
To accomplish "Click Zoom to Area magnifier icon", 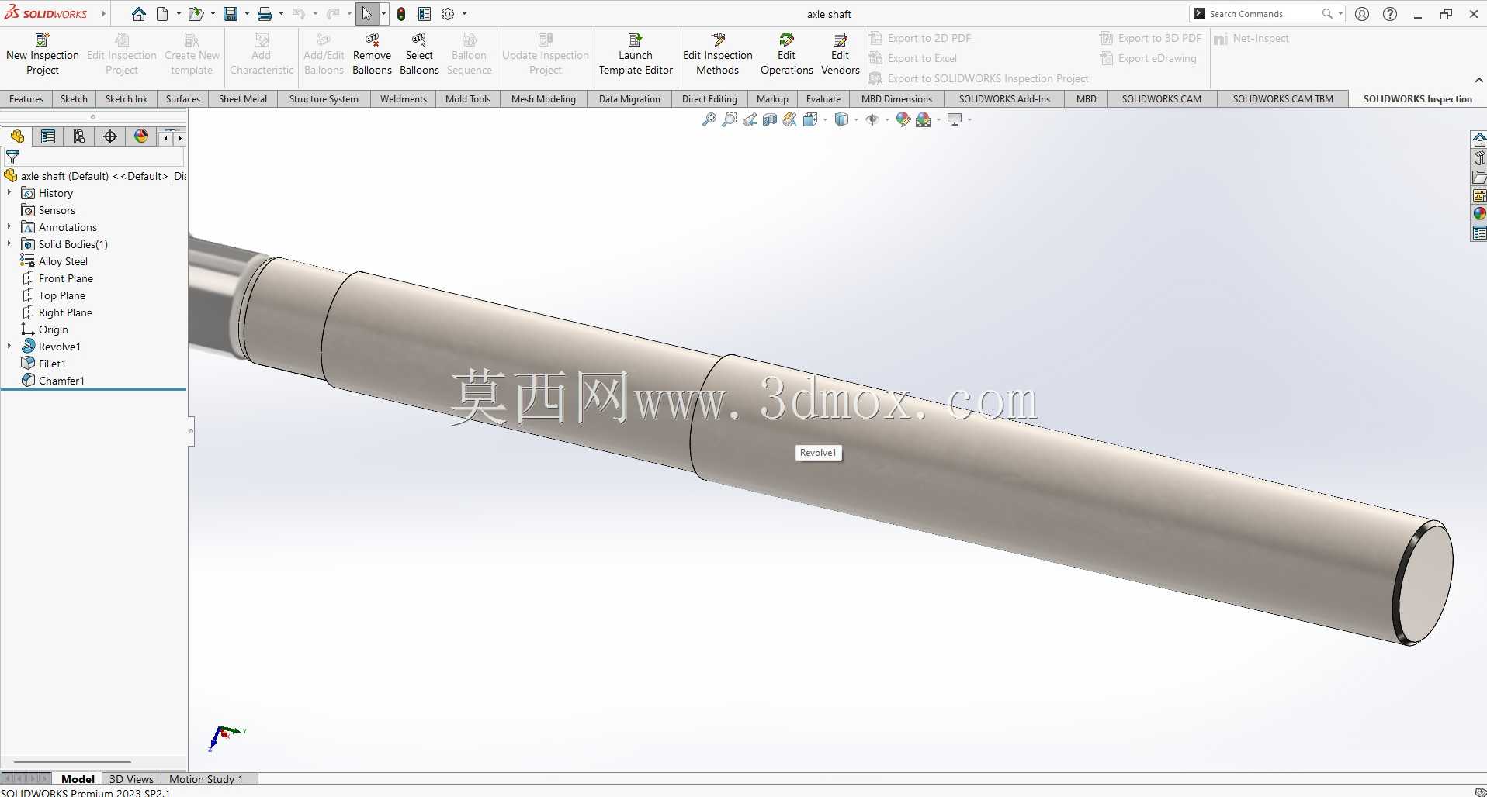I will [x=730, y=119].
